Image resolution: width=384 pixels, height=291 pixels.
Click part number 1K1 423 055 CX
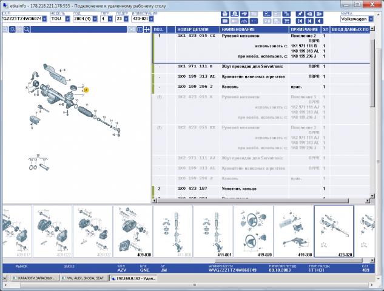point(197,36)
